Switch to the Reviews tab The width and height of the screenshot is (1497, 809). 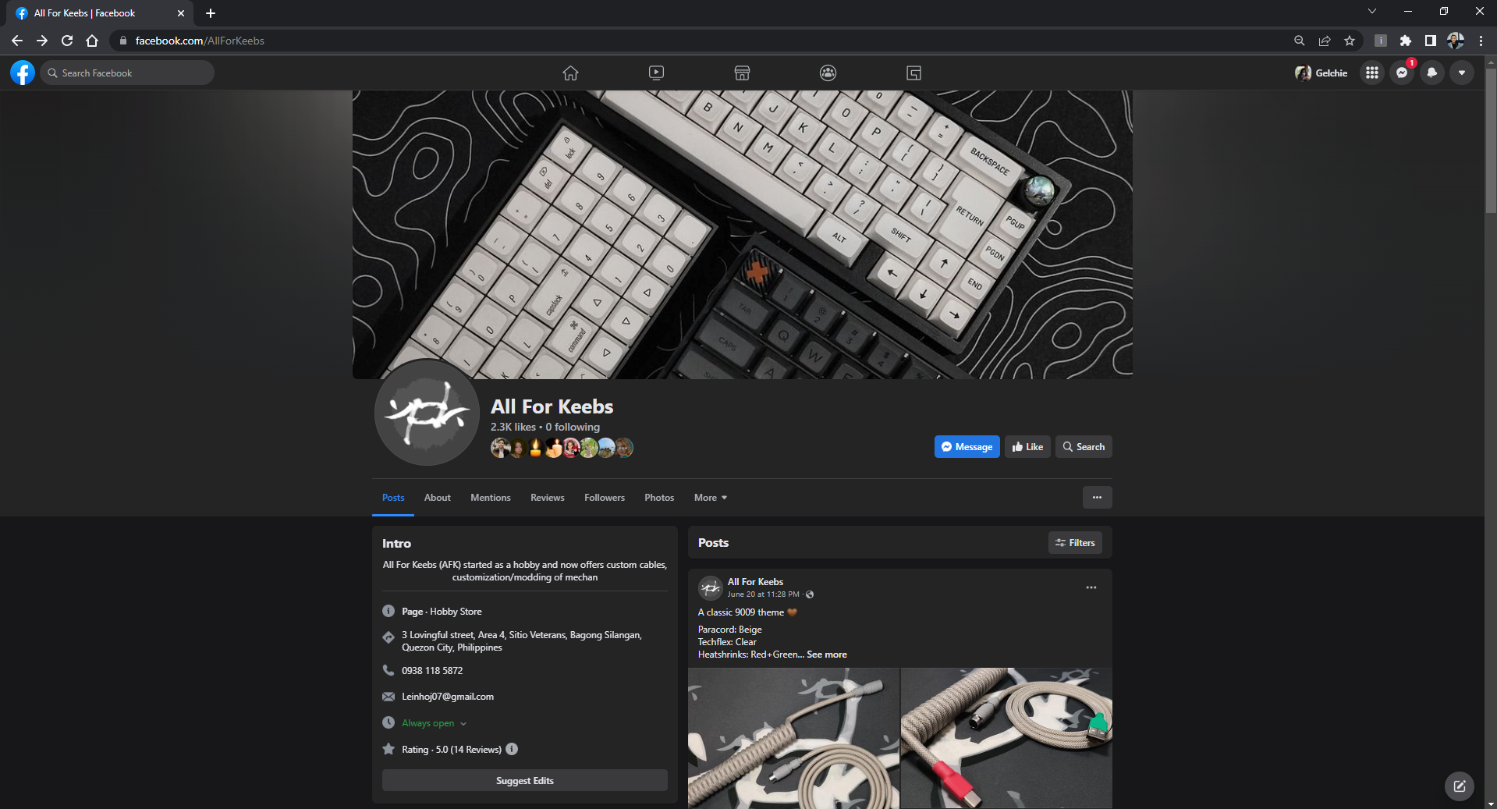tap(547, 498)
